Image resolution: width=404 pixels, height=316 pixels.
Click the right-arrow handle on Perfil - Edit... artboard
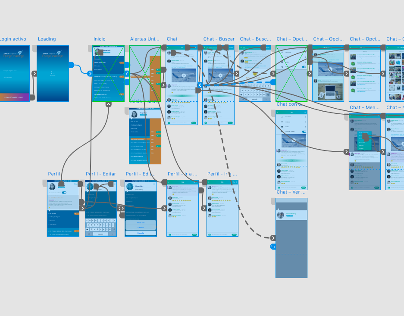(x=164, y=208)
